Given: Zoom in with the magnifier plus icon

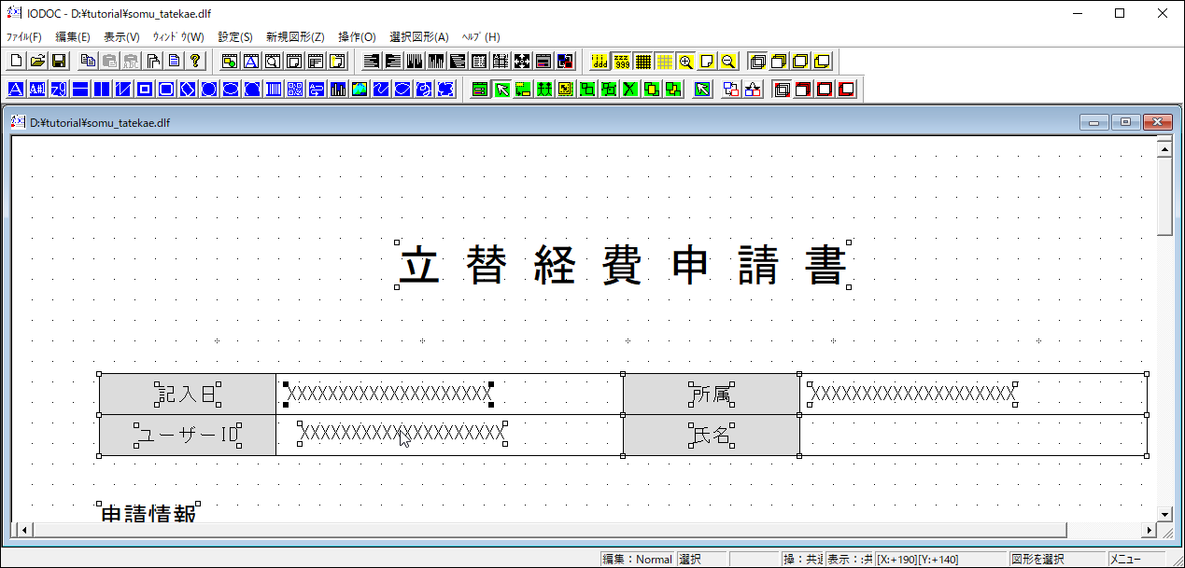Looking at the screenshot, I should tap(686, 62).
